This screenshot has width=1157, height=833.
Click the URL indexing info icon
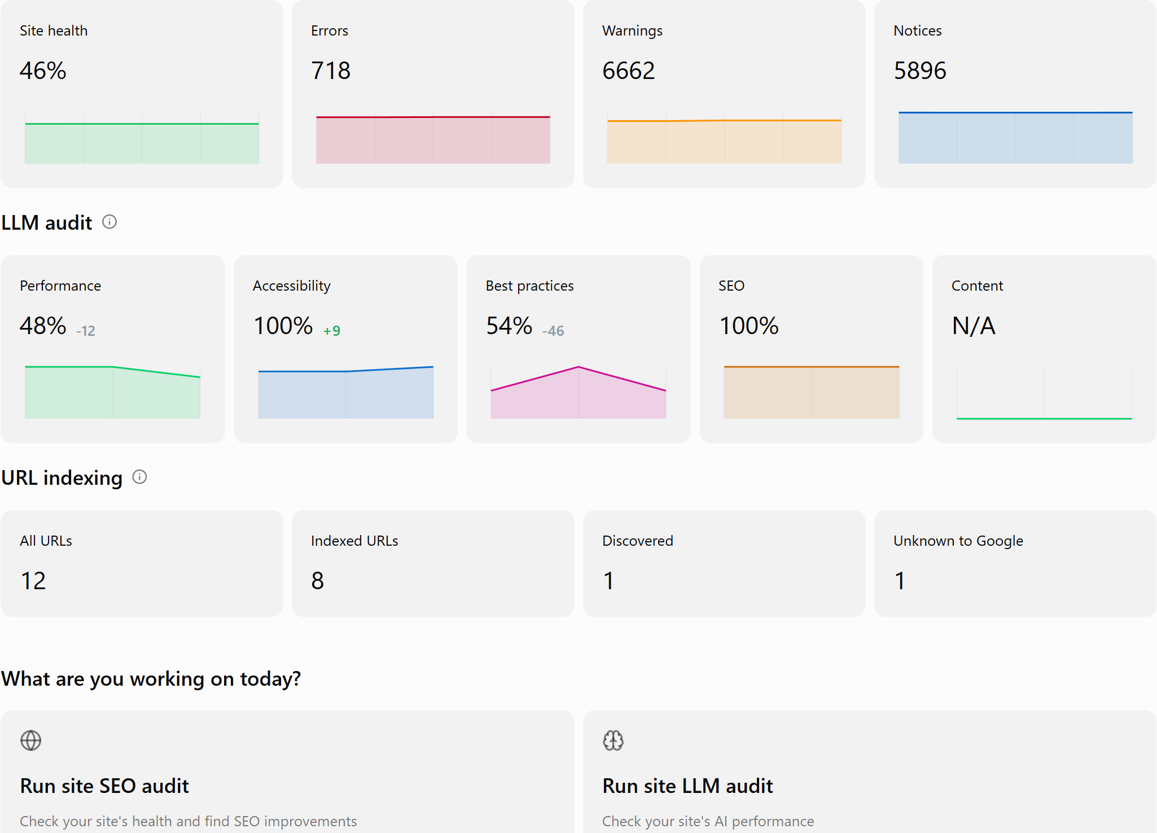(139, 477)
